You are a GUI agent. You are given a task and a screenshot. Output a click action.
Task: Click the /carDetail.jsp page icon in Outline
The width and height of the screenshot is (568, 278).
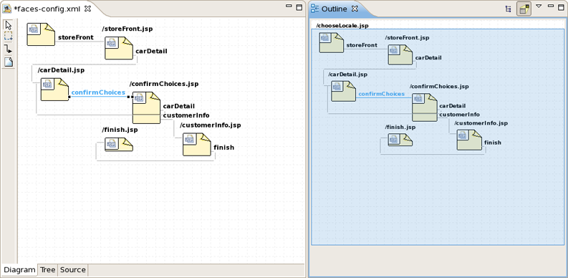(x=343, y=91)
